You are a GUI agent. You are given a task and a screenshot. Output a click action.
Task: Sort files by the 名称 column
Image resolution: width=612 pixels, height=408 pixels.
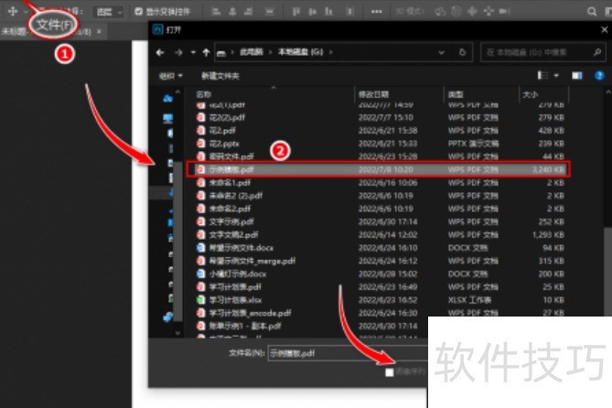click(204, 94)
